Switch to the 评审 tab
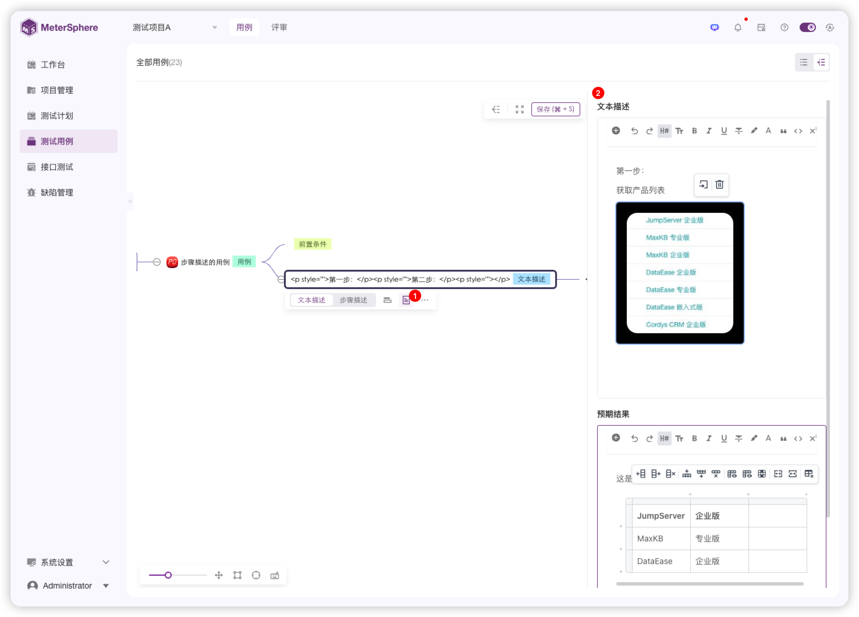 click(x=279, y=27)
